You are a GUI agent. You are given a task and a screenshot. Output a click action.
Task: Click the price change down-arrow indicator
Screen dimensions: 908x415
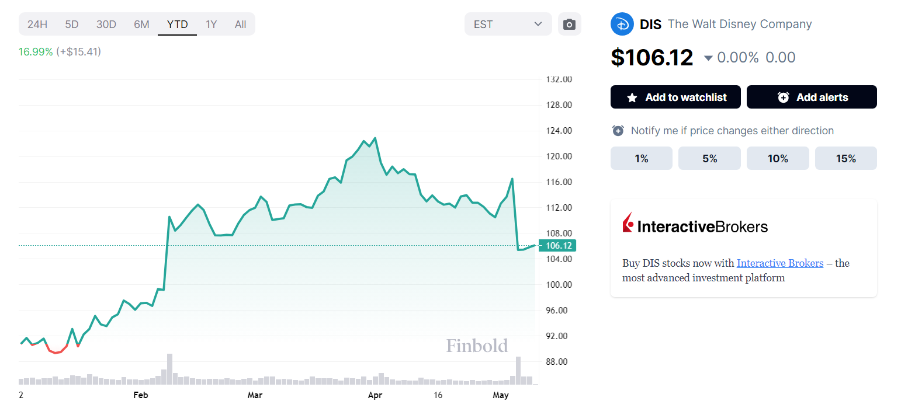(708, 58)
